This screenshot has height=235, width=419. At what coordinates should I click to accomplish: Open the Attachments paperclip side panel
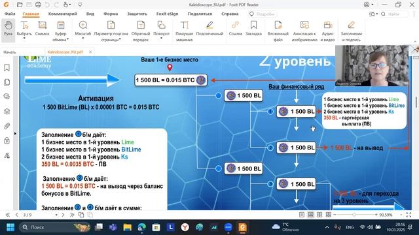(7, 126)
